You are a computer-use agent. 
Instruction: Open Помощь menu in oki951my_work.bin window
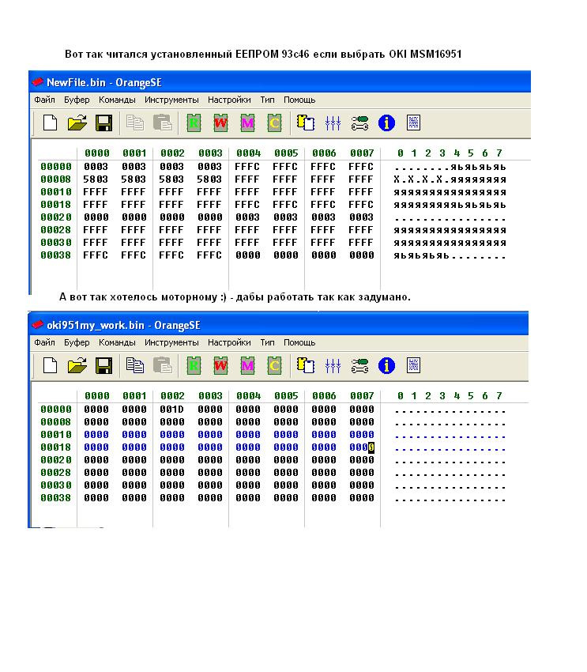point(299,342)
